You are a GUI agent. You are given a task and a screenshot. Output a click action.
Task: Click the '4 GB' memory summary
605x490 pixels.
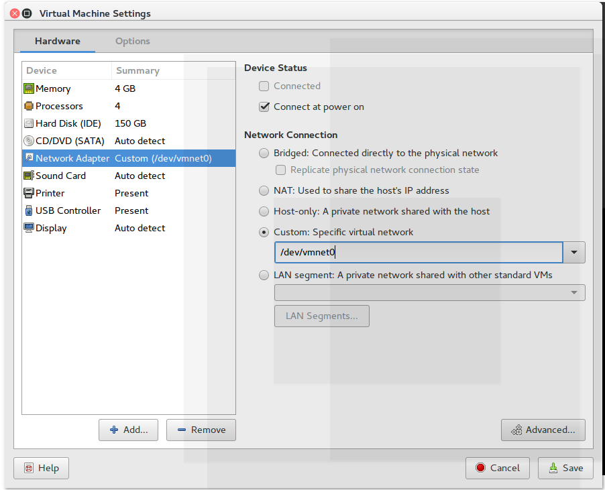coord(125,88)
